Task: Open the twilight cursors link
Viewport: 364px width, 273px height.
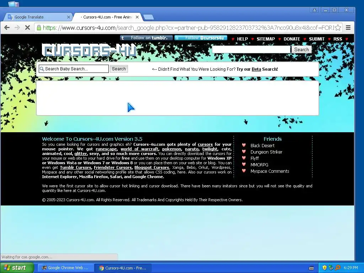Action: (x=210, y=149)
